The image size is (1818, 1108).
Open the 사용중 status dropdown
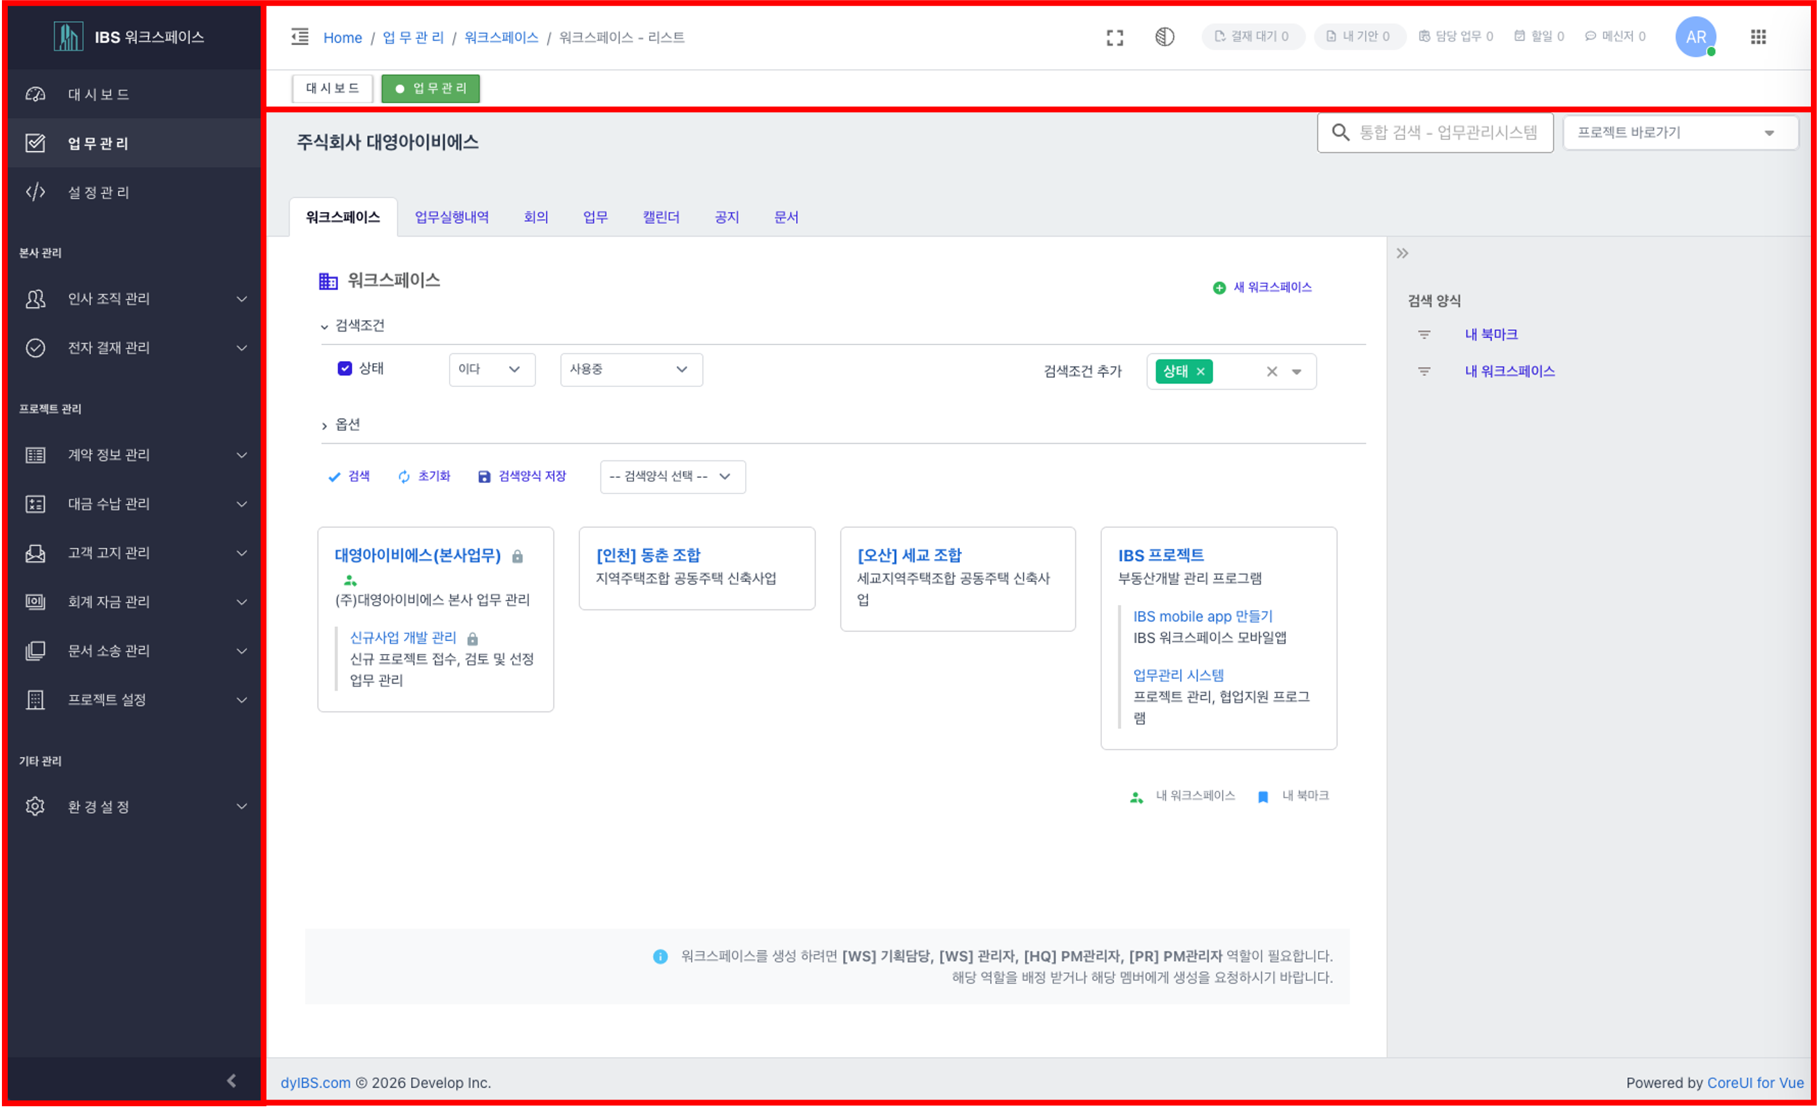[632, 370]
